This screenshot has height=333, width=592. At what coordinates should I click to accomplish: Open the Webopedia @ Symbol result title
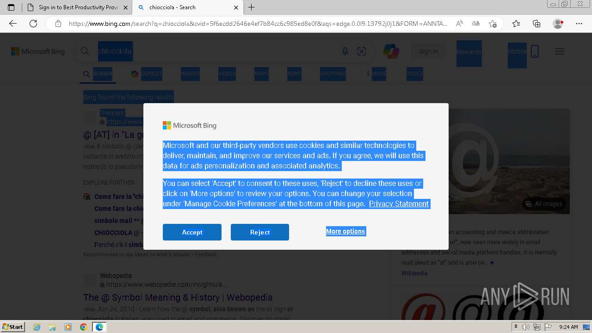tap(178, 297)
